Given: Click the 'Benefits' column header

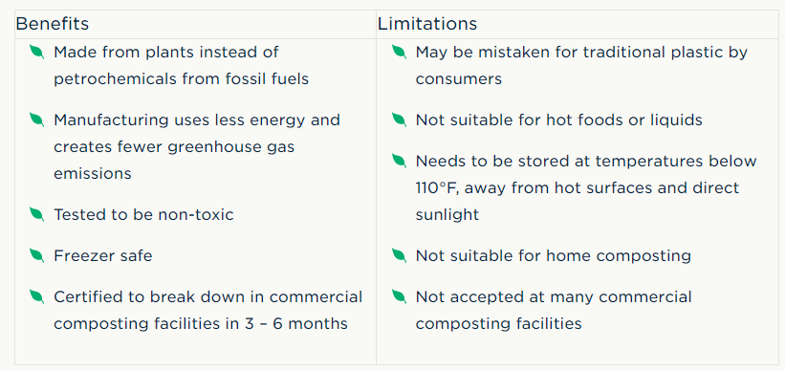Looking at the screenshot, I should pyautogui.click(x=52, y=24).
